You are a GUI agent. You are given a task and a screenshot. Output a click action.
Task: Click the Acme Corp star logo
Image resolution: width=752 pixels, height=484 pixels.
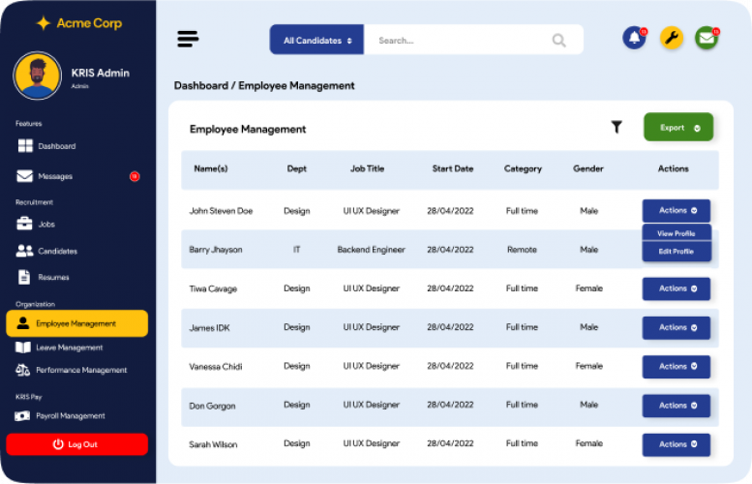point(44,23)
